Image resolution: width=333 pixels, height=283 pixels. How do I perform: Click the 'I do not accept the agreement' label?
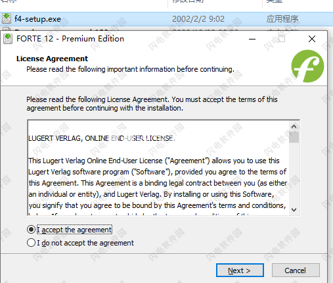point(85,243)
